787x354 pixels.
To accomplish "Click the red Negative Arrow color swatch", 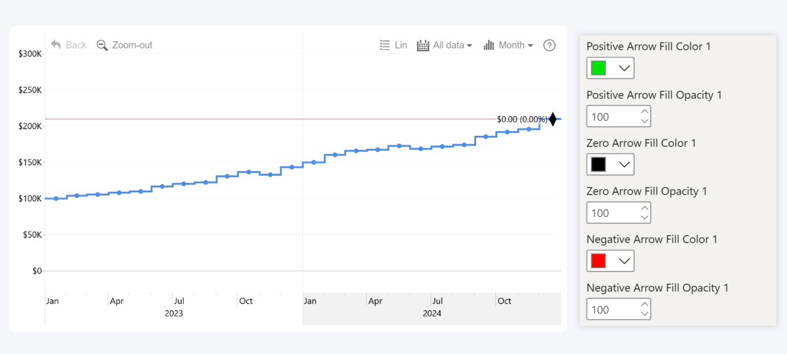I will pyautogui.click(x=598, y=261).
